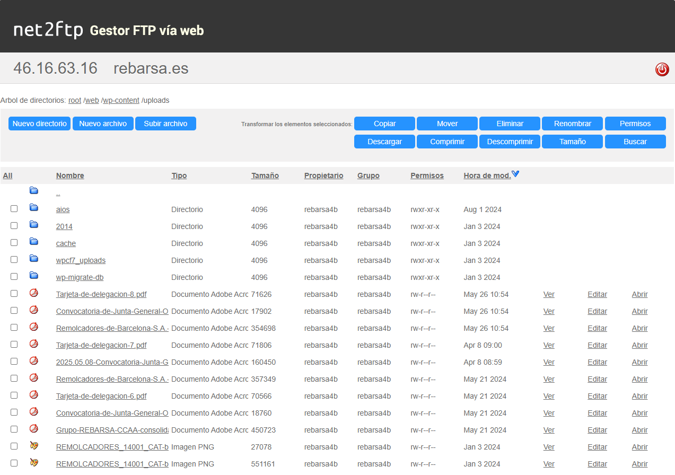675x475 pixels.
Task: Sort the listing by the Nombre header
Action: coord(70,175)
